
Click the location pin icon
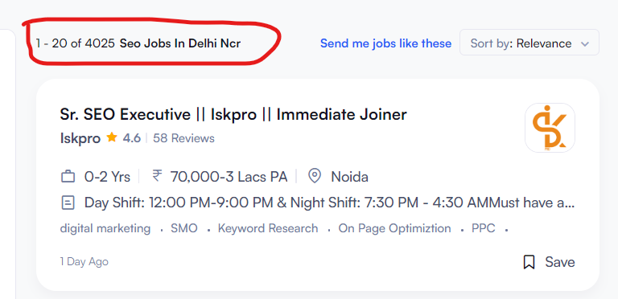[314, 176]
